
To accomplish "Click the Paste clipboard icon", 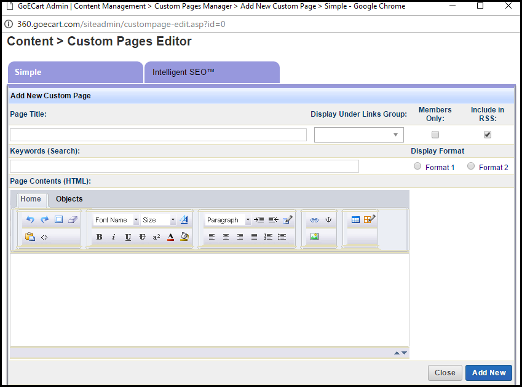I will click(x=30, y=237).
